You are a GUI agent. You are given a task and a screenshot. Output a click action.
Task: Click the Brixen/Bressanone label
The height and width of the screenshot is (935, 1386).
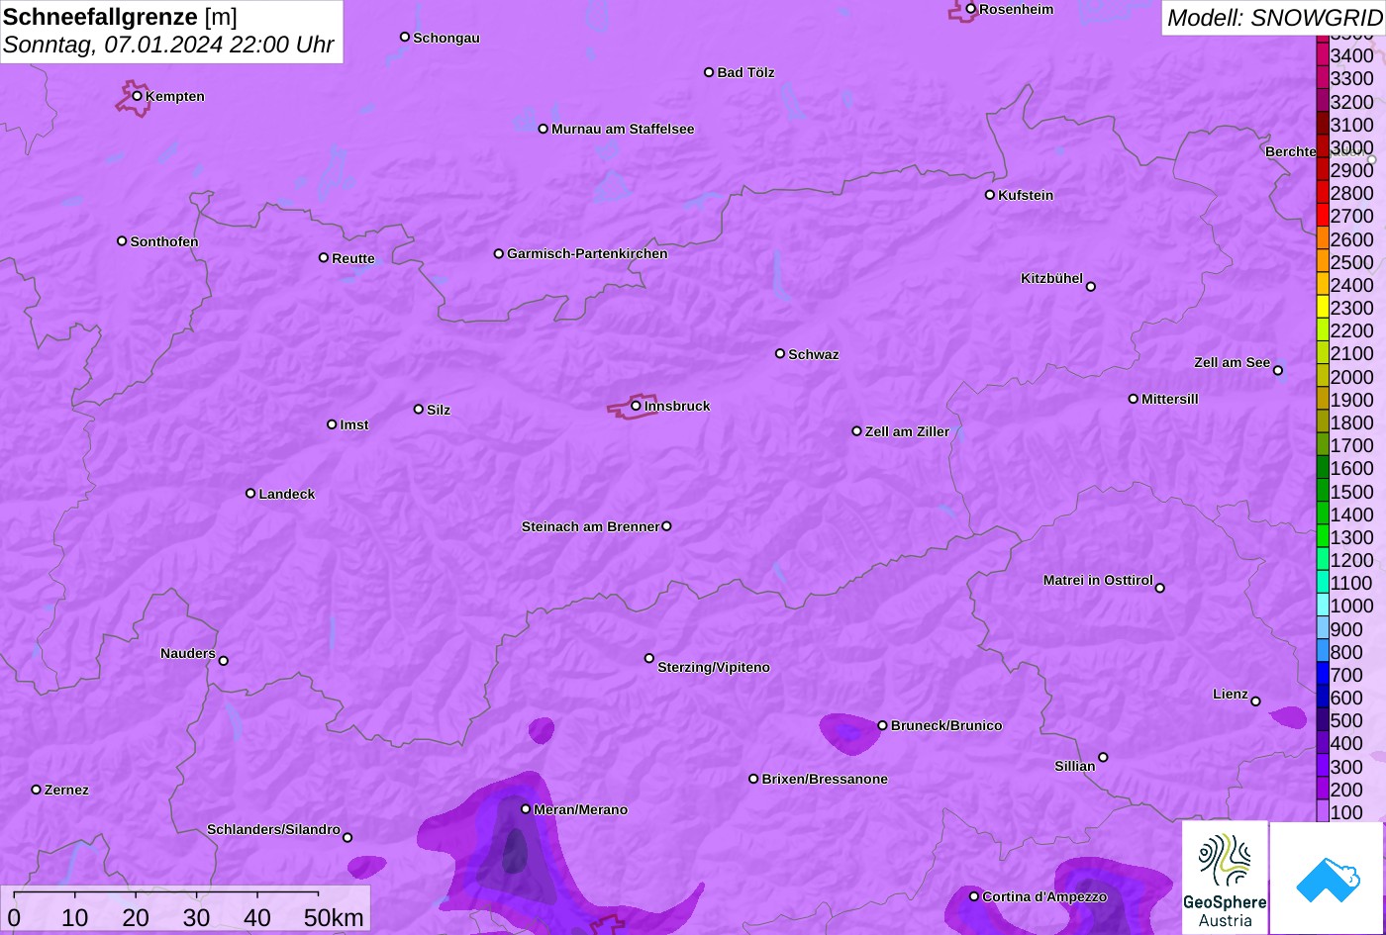pyautogui.click(x=825, y=780)
